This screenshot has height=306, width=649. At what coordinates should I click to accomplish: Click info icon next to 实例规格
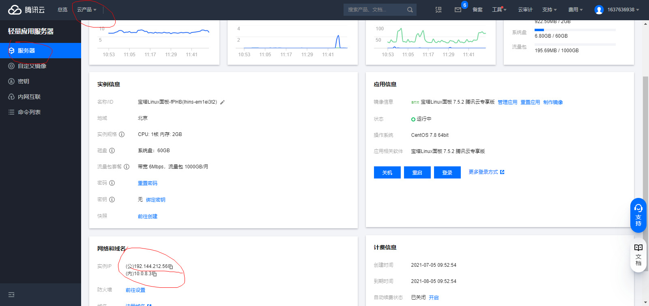[122, 134]
